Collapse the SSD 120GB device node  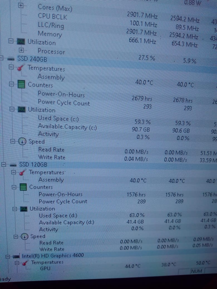(x=4, y=164)
